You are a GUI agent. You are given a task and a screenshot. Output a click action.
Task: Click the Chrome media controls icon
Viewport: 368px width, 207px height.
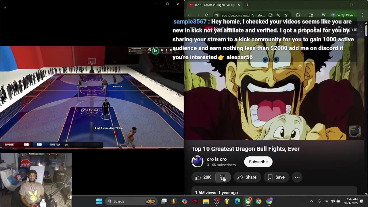(324, 15)
